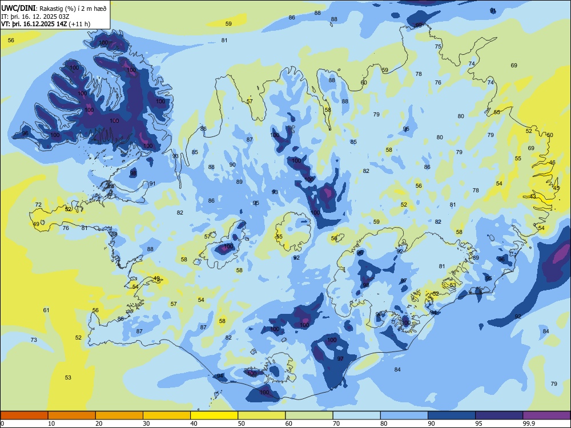571x428 pixels.
Task: Click the light blue 70–80 legend band
Action: point(357,415)
